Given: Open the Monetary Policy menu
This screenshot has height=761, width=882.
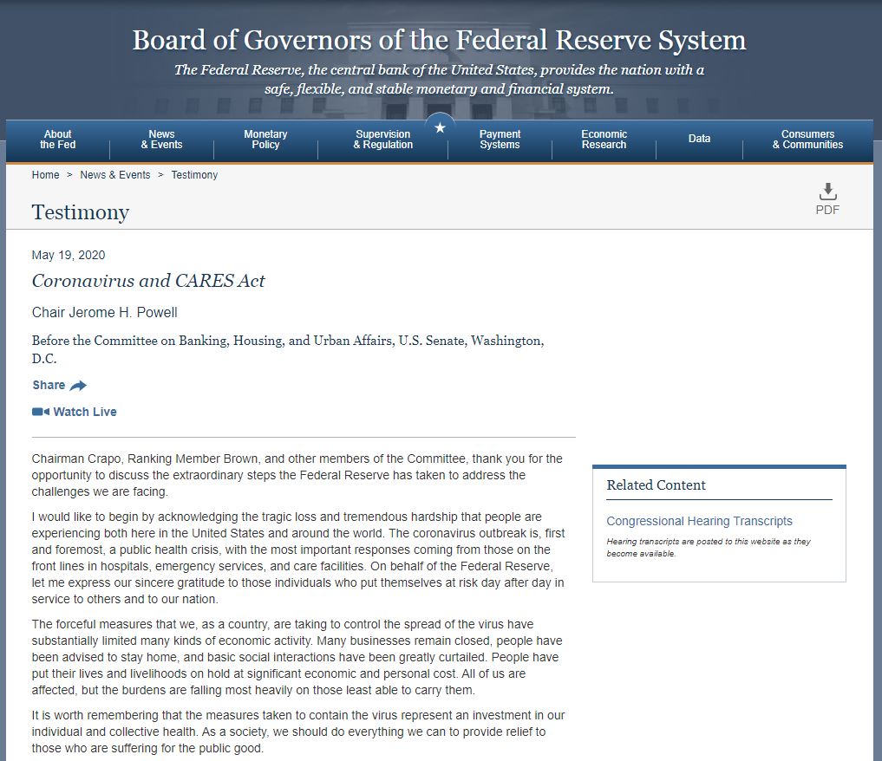Looking at the screenshot, I should 265,140.
